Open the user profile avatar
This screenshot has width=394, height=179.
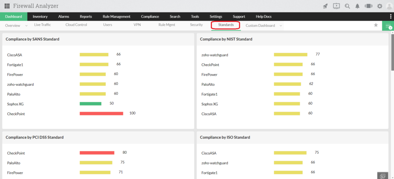coord(389,6)
